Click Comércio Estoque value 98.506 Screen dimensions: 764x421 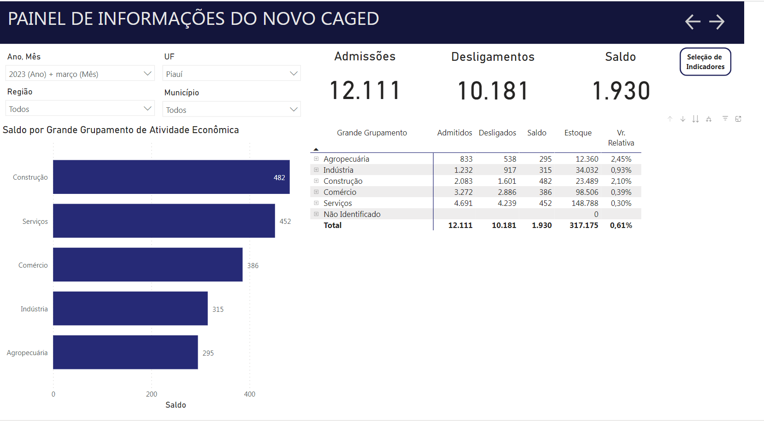(587, 192)
